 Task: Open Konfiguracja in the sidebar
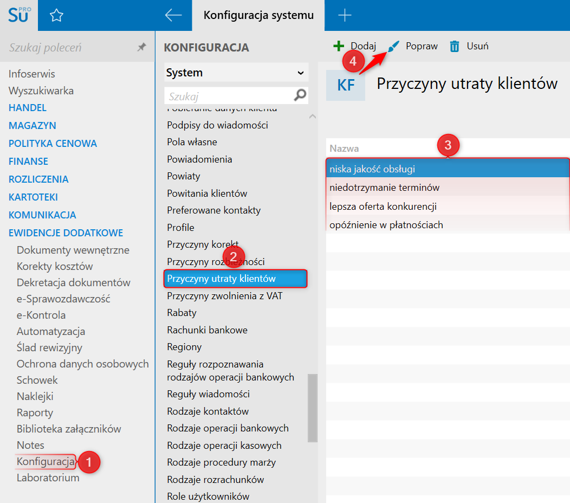click(46, 462)
